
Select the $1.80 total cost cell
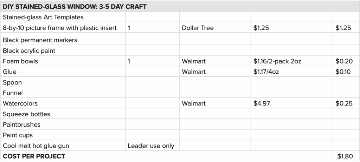click(344, 156)
